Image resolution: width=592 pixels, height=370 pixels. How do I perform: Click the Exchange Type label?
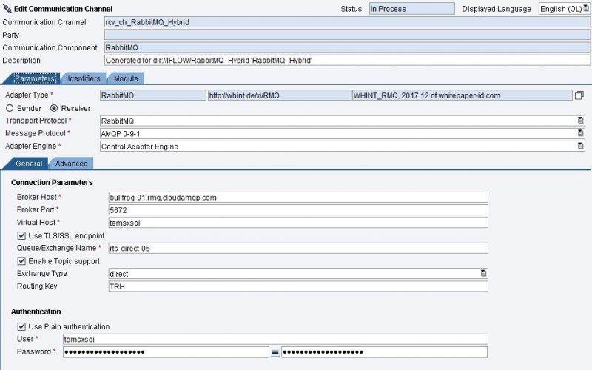click(x=42, y=273)
